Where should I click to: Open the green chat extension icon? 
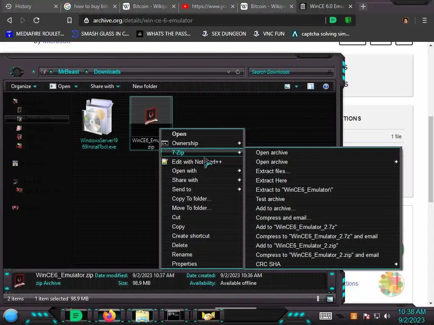[333, 20]
